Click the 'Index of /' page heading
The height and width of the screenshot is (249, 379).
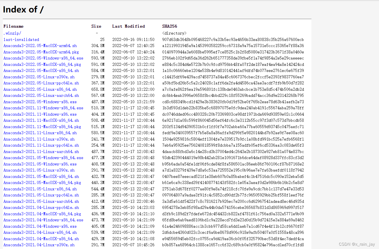(23, 10)
